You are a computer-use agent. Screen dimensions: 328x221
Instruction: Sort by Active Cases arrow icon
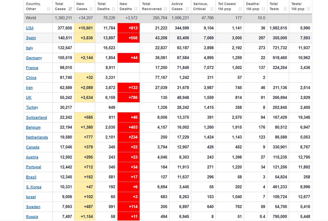click(x=187, y=9)
